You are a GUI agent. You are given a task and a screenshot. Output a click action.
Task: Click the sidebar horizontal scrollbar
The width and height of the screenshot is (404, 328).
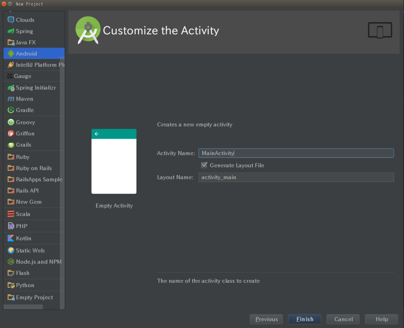[x=23, y=307]
